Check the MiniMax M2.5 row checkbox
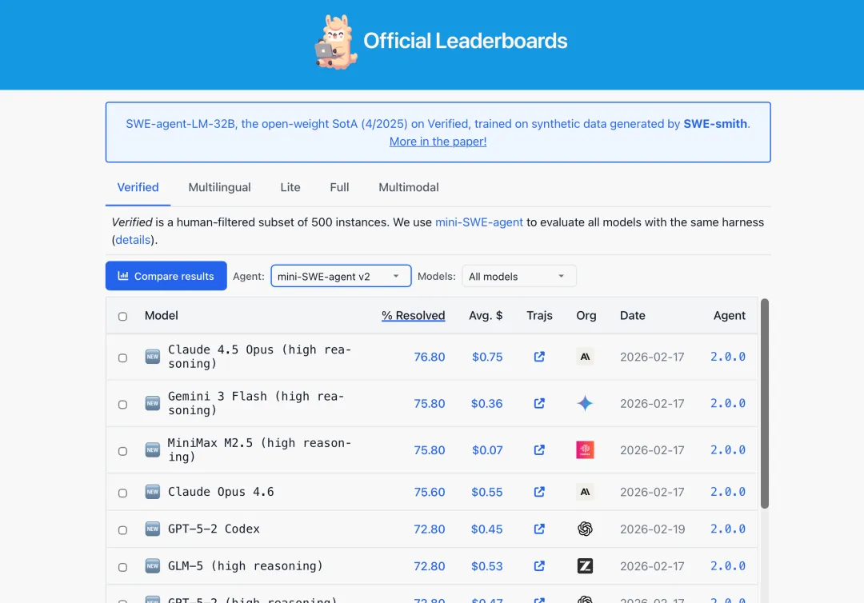 point(123,451)
